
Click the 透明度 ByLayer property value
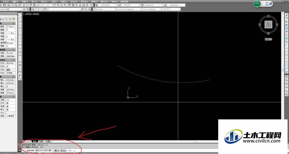(11, 43)
